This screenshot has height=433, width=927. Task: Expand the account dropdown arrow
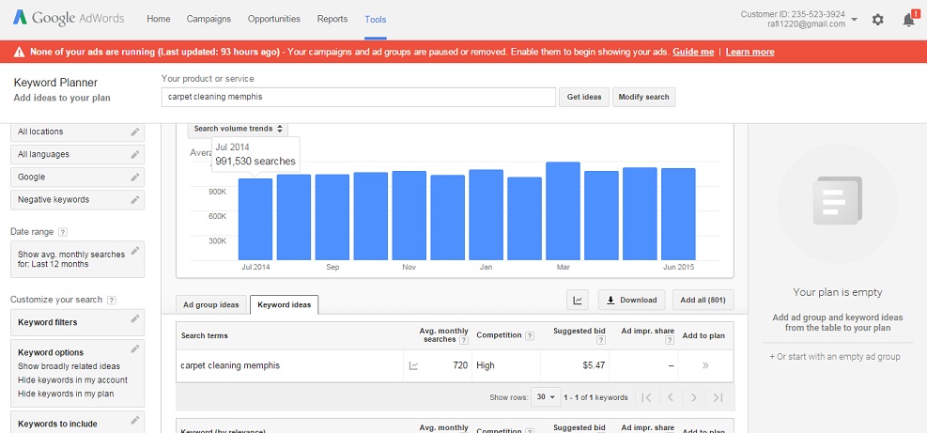pos(855,20)
